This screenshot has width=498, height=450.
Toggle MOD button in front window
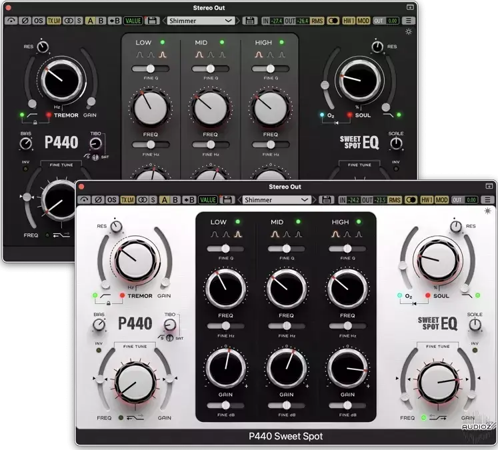coord(441,200)
